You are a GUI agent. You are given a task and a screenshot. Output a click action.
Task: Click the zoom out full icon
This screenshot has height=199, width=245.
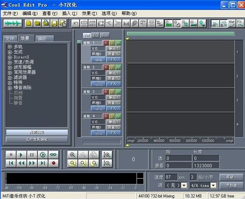click(x=94, y=155)
